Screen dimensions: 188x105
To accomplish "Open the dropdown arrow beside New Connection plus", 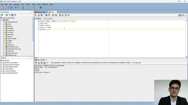I will point(4,15).
